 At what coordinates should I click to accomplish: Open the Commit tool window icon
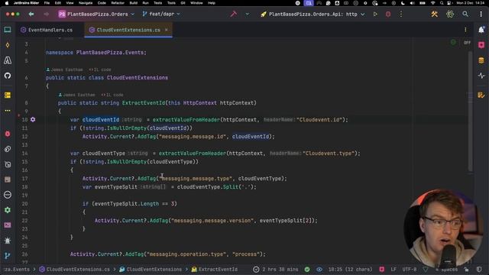[x=8, y=45]
